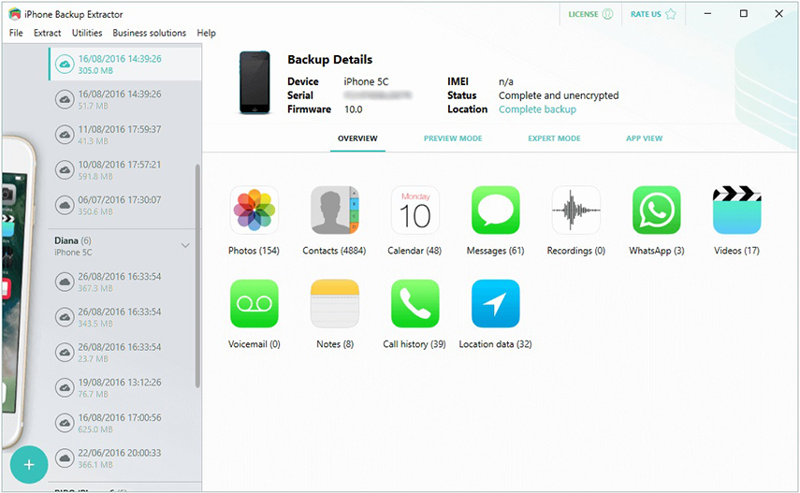
Task: Open the Voicemail (0) icon
Action: 255,304
